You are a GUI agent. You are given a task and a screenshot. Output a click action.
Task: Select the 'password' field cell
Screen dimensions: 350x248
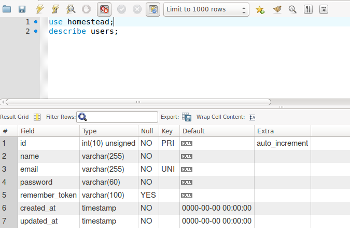[x=49, y=182]
